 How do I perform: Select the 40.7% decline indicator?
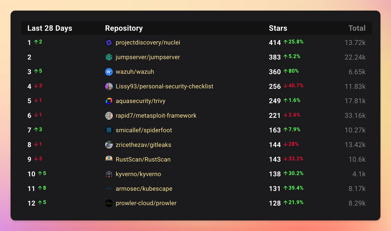click(293, 86)
